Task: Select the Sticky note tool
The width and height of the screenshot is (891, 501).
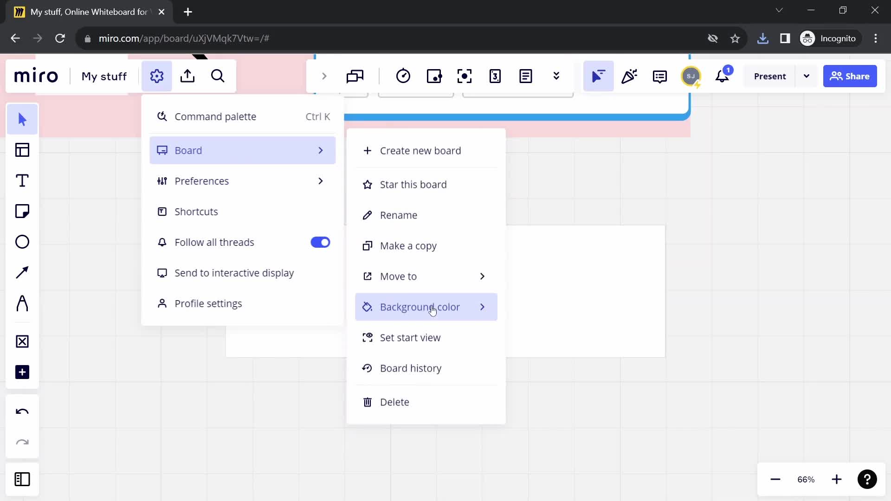Action: pos(22,211)
